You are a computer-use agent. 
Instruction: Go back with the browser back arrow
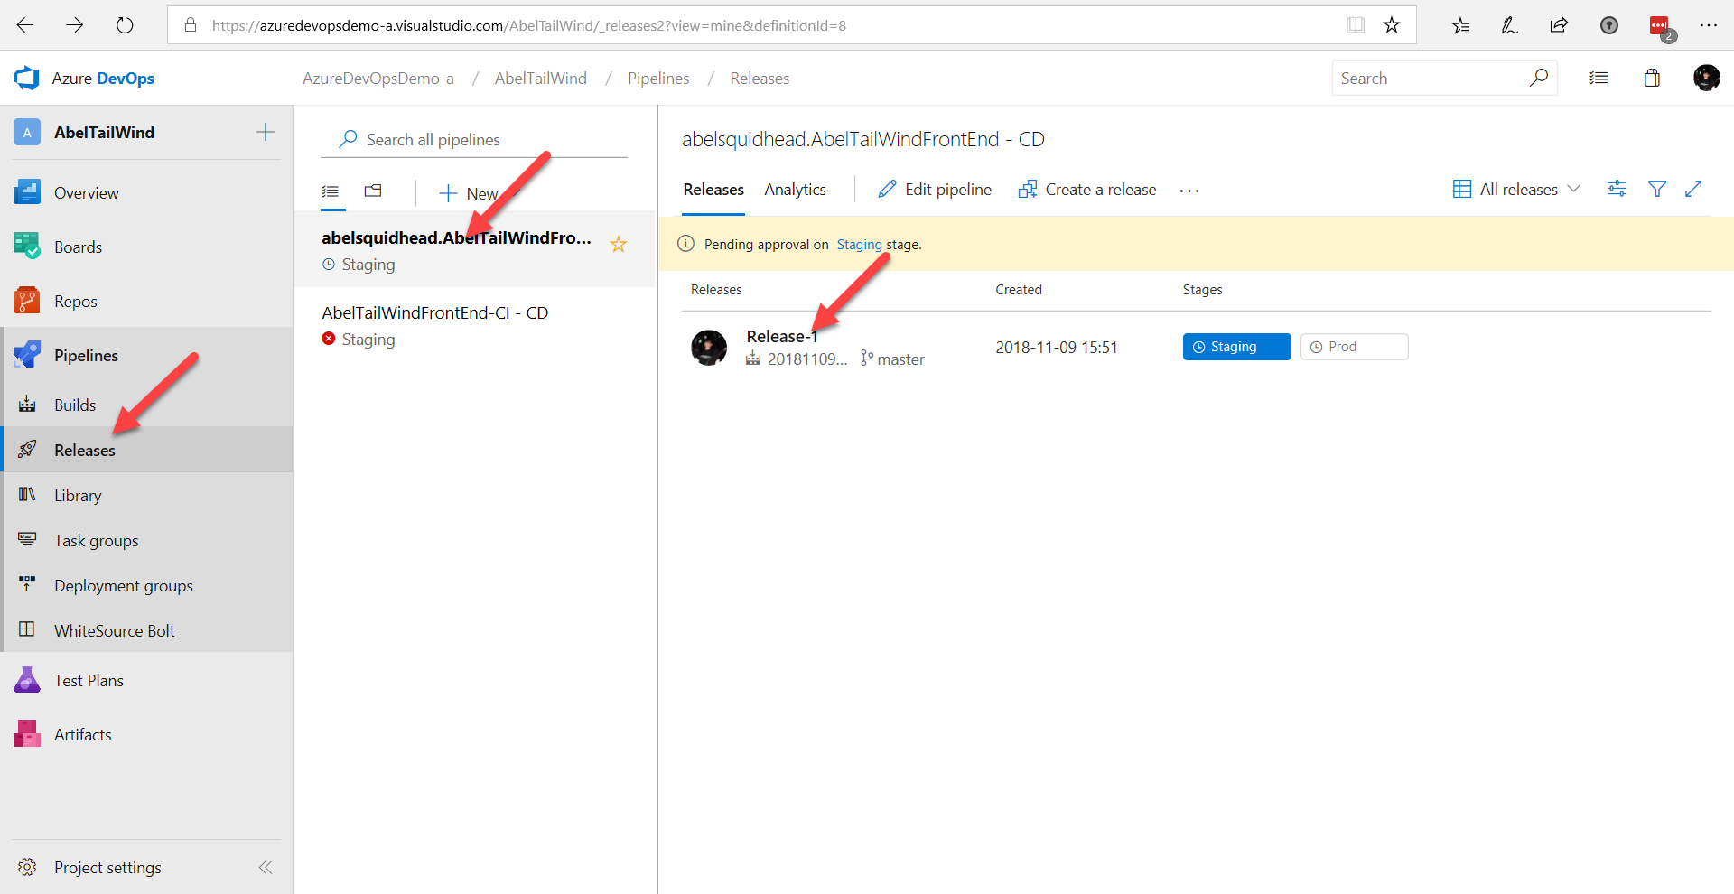tap(25, 25)
